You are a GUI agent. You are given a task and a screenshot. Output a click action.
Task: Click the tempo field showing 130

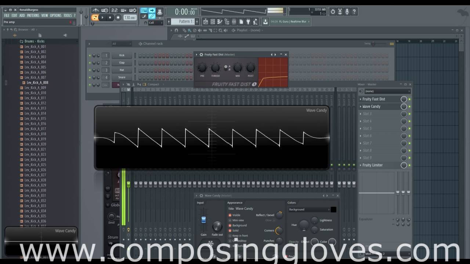click(130, 18)
